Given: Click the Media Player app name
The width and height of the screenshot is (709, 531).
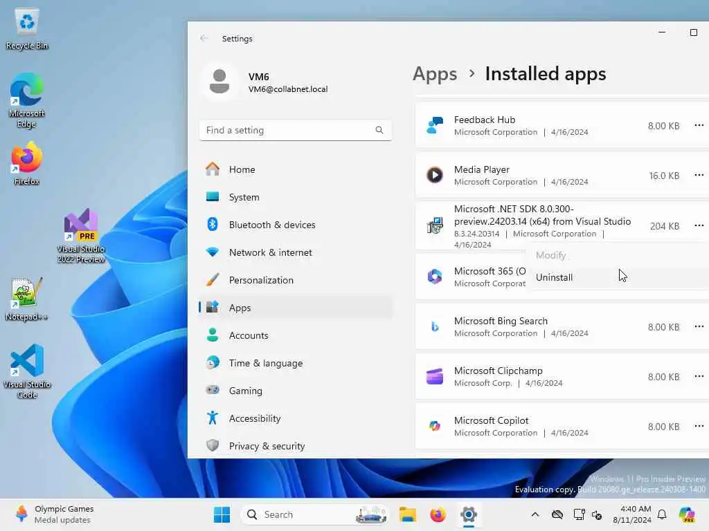Looking at the screenshot, I should (x=482, y=169).
